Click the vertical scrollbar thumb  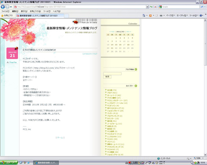pyautogui.click(x=205, y=44)
